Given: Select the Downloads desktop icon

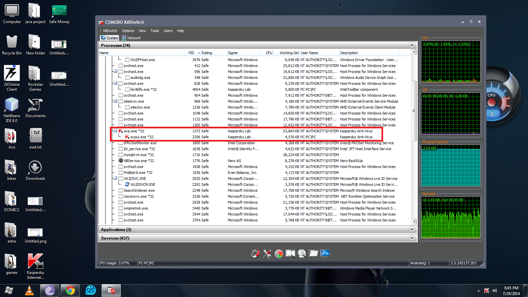Looking at the screenshot, I should click(x=35, y=171).
